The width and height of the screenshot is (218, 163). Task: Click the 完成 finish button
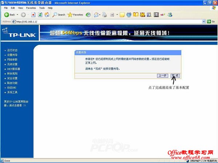[x=175, y=76]
